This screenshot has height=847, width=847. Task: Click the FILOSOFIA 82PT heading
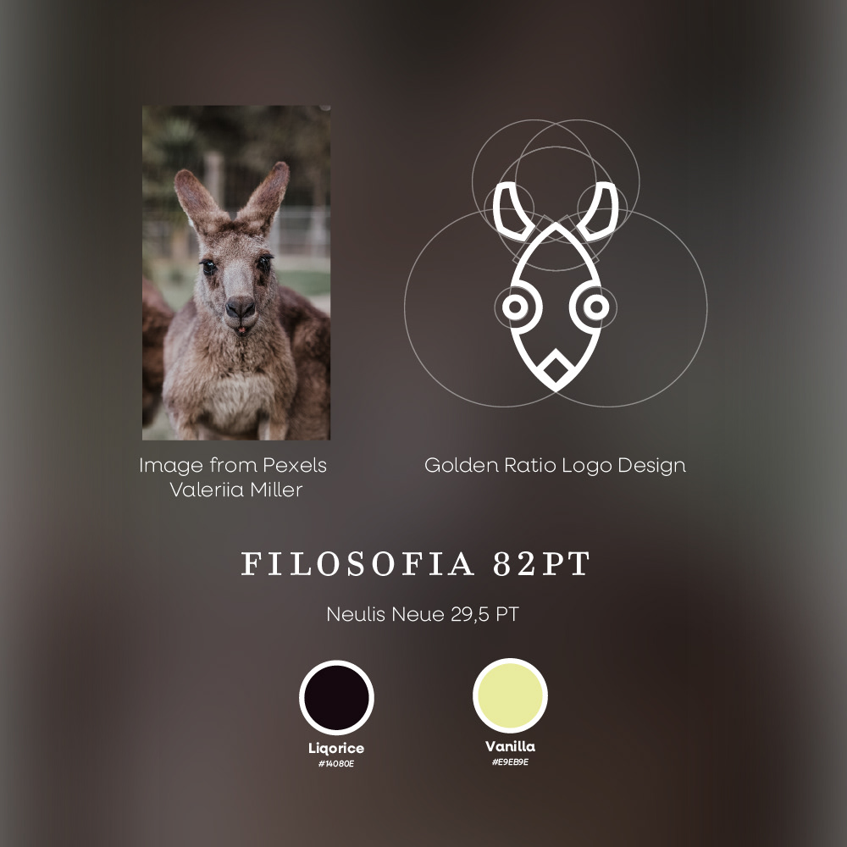[415, 564]
